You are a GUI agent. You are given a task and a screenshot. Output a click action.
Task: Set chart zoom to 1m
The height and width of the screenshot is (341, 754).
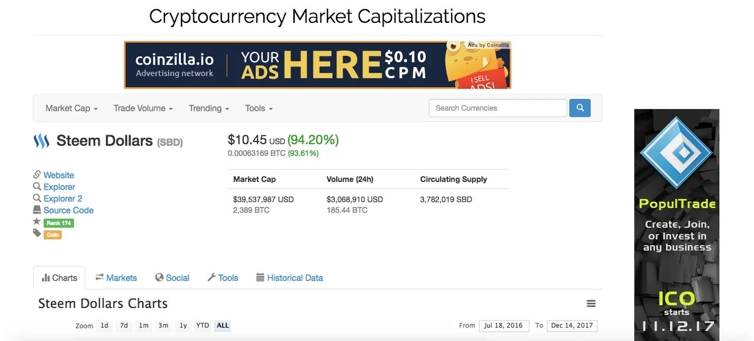point(143,326)
